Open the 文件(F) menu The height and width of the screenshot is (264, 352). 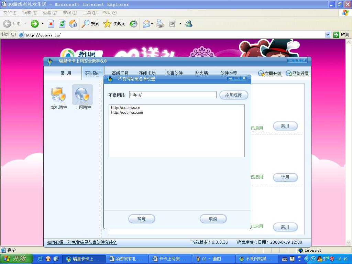tap(10, 13)
